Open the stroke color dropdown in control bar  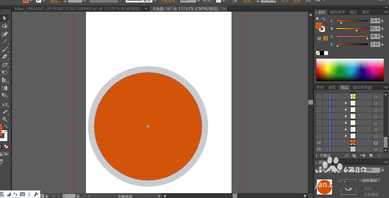(x=44, y=1)
